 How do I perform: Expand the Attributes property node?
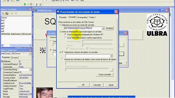(x=2, y=61)
